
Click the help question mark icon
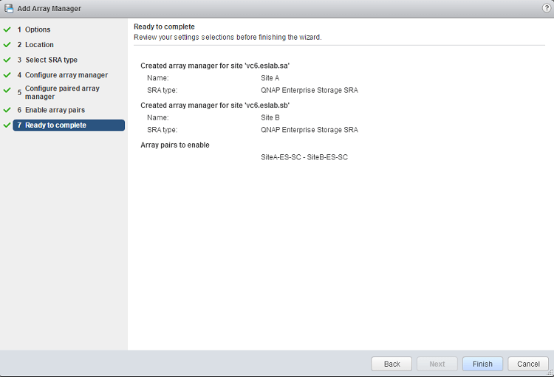(546, 7)
